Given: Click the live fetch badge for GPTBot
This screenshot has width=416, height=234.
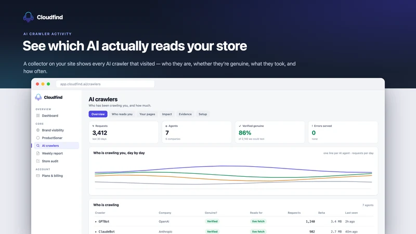Looking at the screenshot, I should click(258, 222).
